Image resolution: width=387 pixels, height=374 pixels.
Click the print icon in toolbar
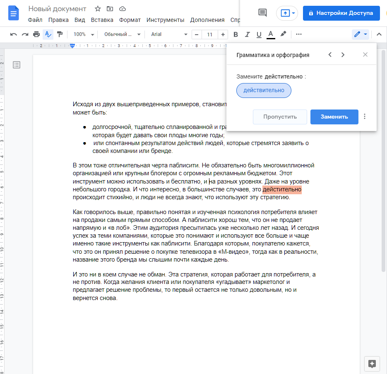36,34
